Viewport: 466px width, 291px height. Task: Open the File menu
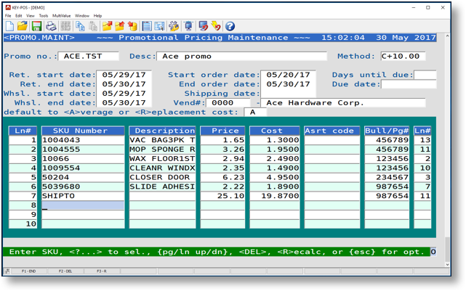coord(9,15)
